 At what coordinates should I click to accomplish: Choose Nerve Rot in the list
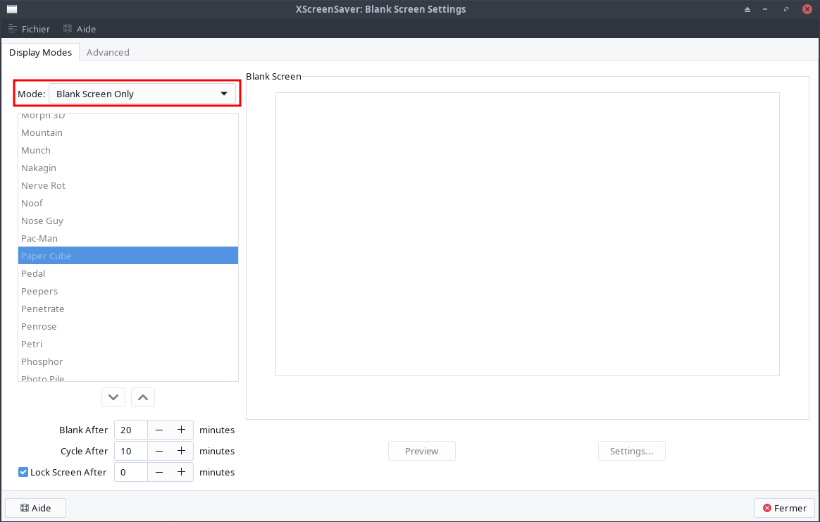(43, 185)
